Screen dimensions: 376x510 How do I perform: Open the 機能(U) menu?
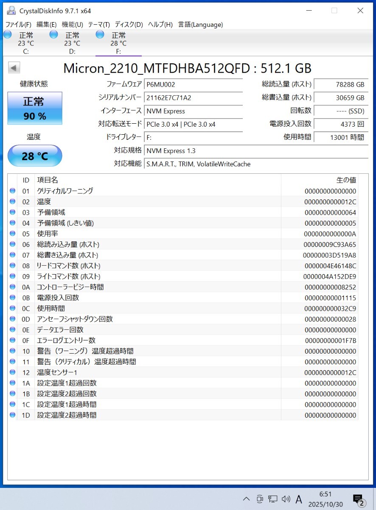point(72,25)
